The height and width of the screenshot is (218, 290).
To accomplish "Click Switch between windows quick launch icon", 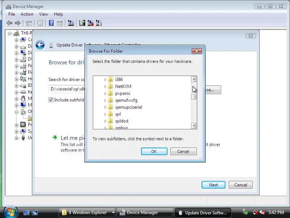I will pos(35,213).
